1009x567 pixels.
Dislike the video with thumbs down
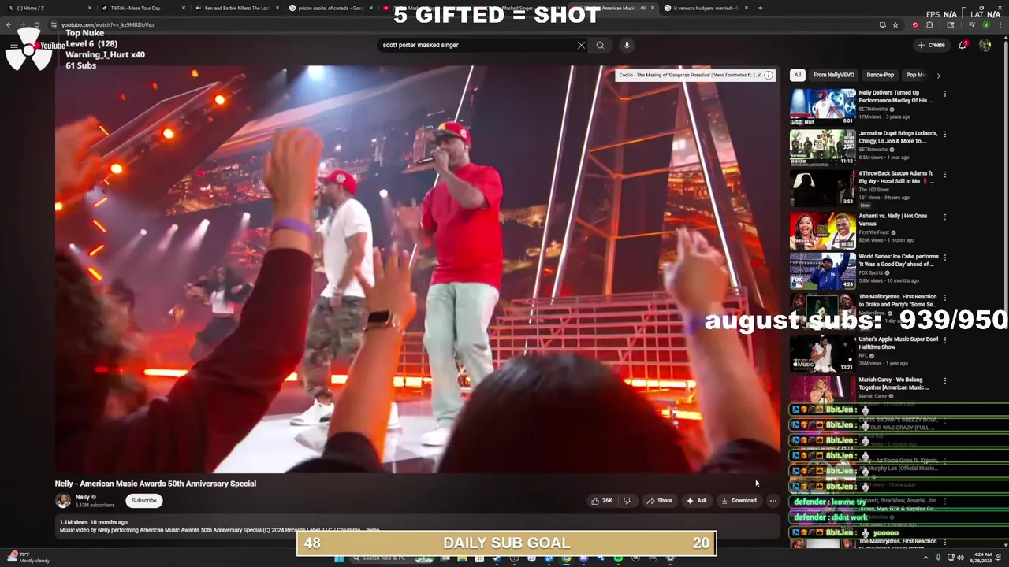[627, 501]
